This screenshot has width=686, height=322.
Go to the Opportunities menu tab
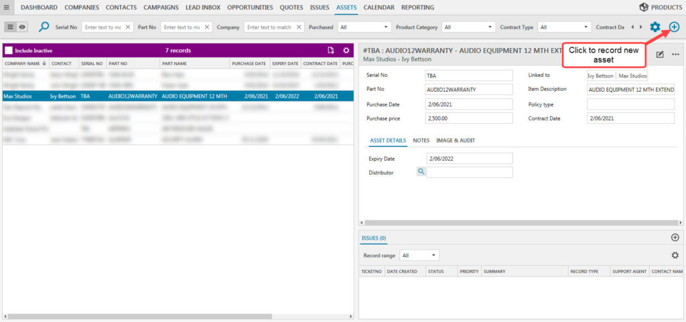click(250, 7)
